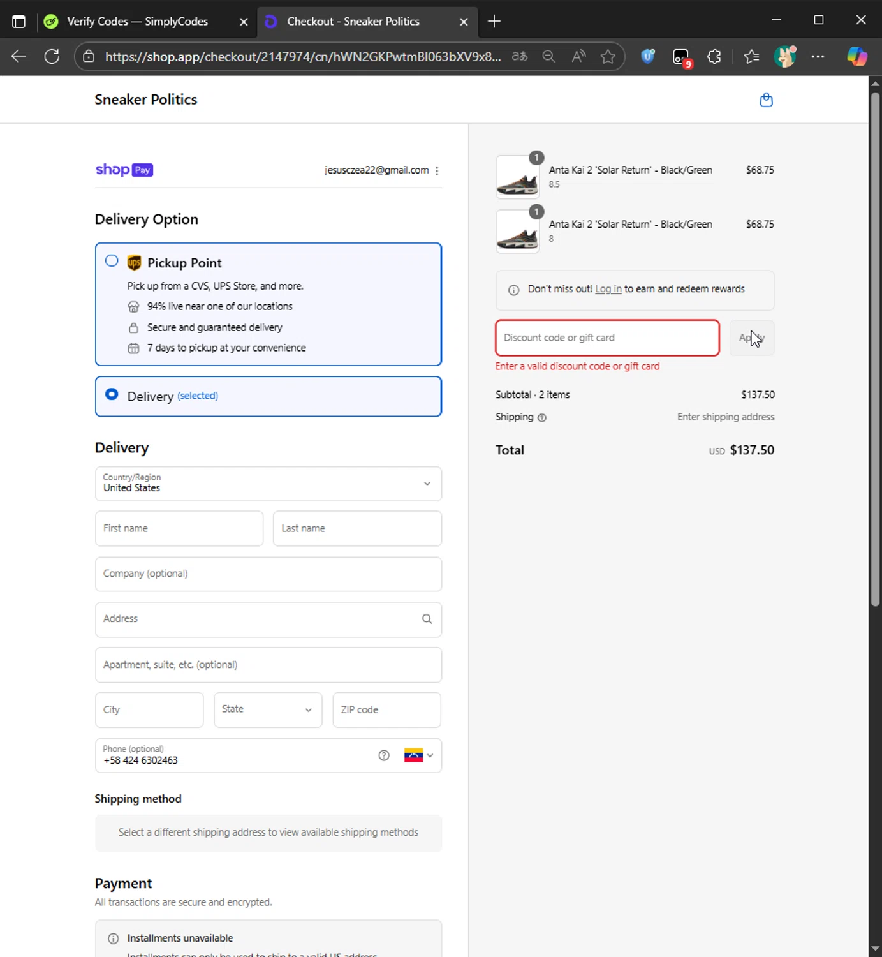Image resolution: width=882 pixels, height=957 pixels.
Task: Click the size 8 shoe thumbnail
Action: (517, 231)
